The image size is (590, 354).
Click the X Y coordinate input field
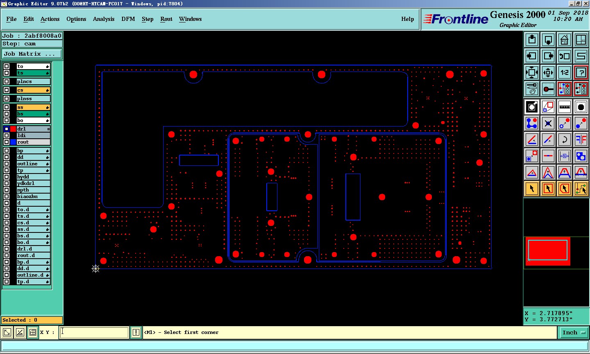click(x=94, y=332)
